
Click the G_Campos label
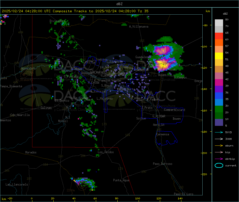coord(181,78)
